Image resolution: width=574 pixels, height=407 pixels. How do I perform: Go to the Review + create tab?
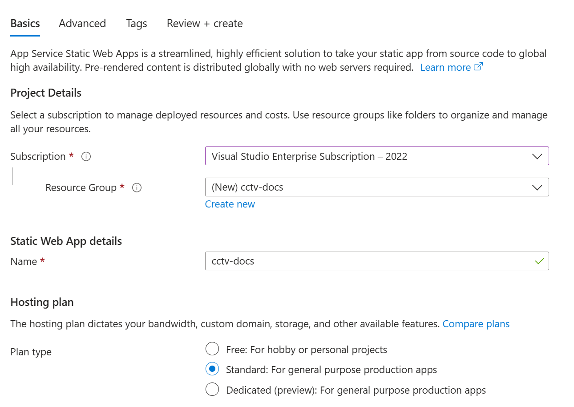(x=205, y=23)
